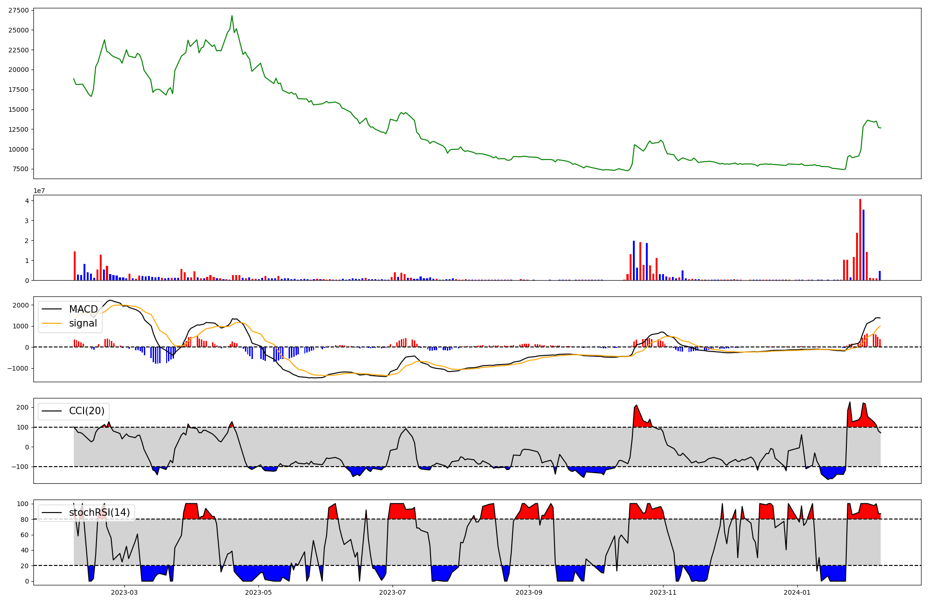Viewport: 928px width, 603px height.
Task: Click the tallest blue volume bar
Action: (864, 246)
